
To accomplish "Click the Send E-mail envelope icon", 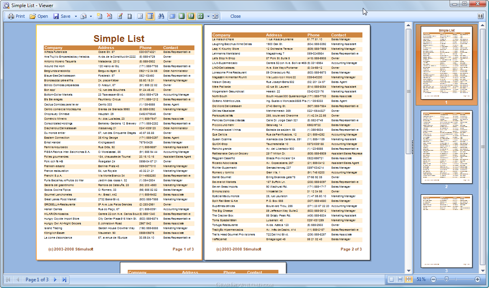I will click(84, 16).
